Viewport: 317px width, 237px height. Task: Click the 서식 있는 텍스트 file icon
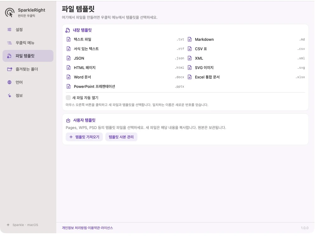[x=69, y=49]
